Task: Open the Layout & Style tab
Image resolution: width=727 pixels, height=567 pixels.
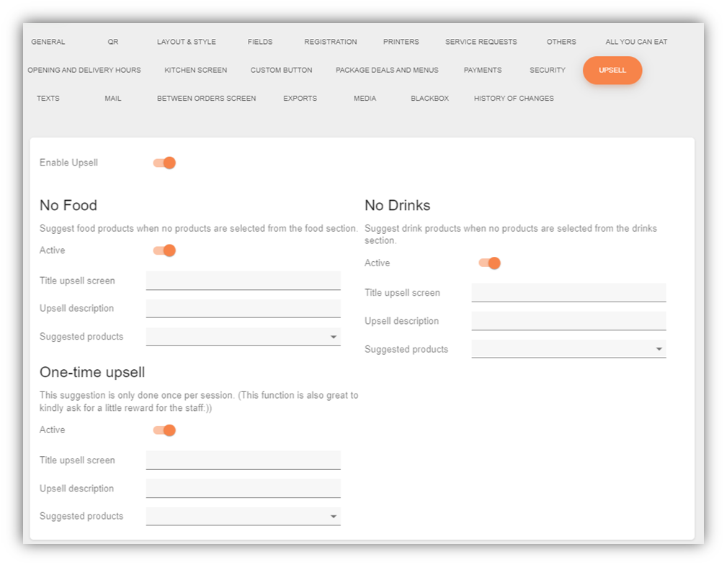Action: click(x=187, y=42)
